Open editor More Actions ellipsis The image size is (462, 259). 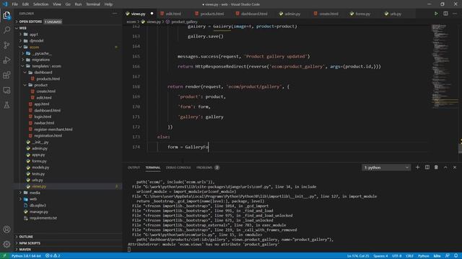click(x=455, y=14)
